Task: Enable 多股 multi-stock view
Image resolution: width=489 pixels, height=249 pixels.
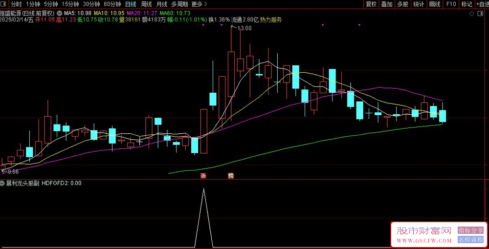Action: click(x=402, y=4)
